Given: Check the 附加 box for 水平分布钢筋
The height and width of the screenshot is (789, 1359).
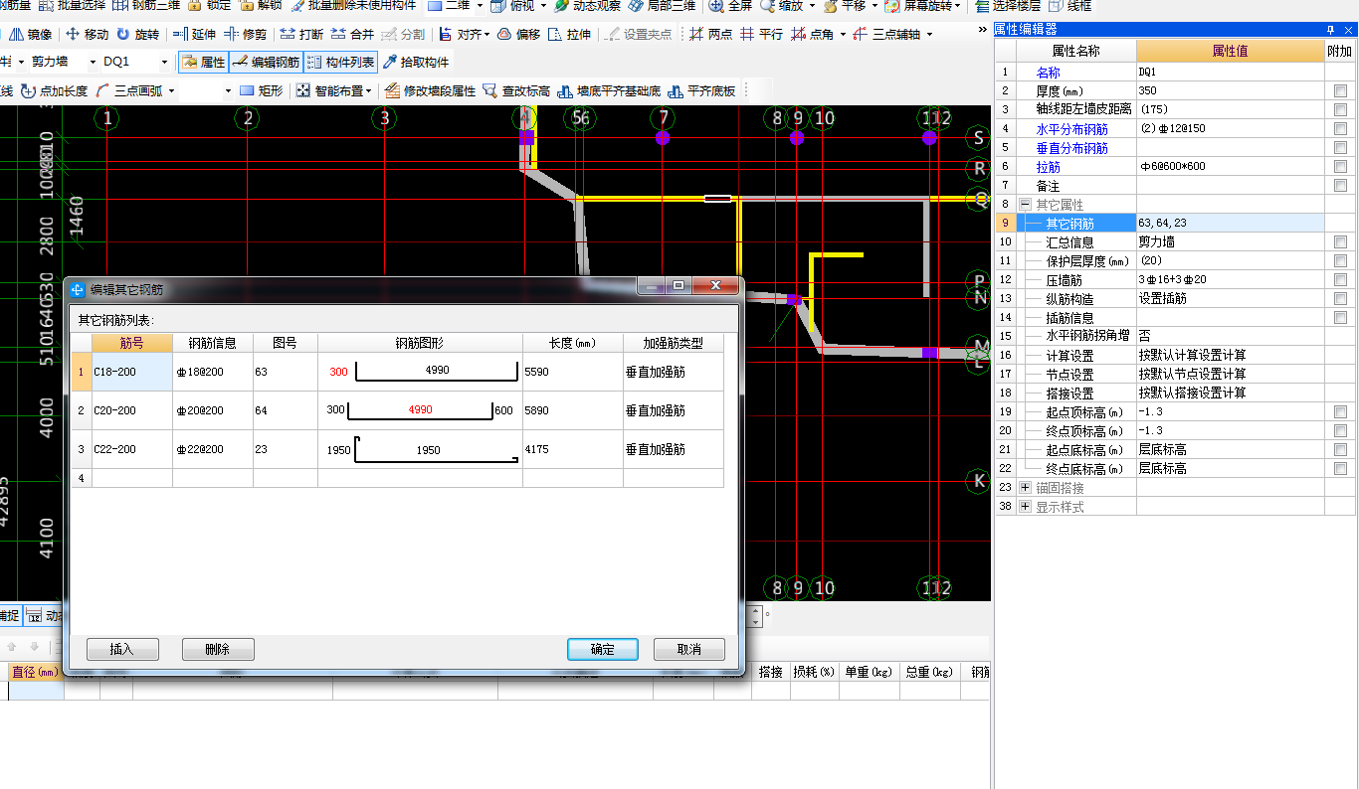Looking at the screenshot, I should 1341,129.
